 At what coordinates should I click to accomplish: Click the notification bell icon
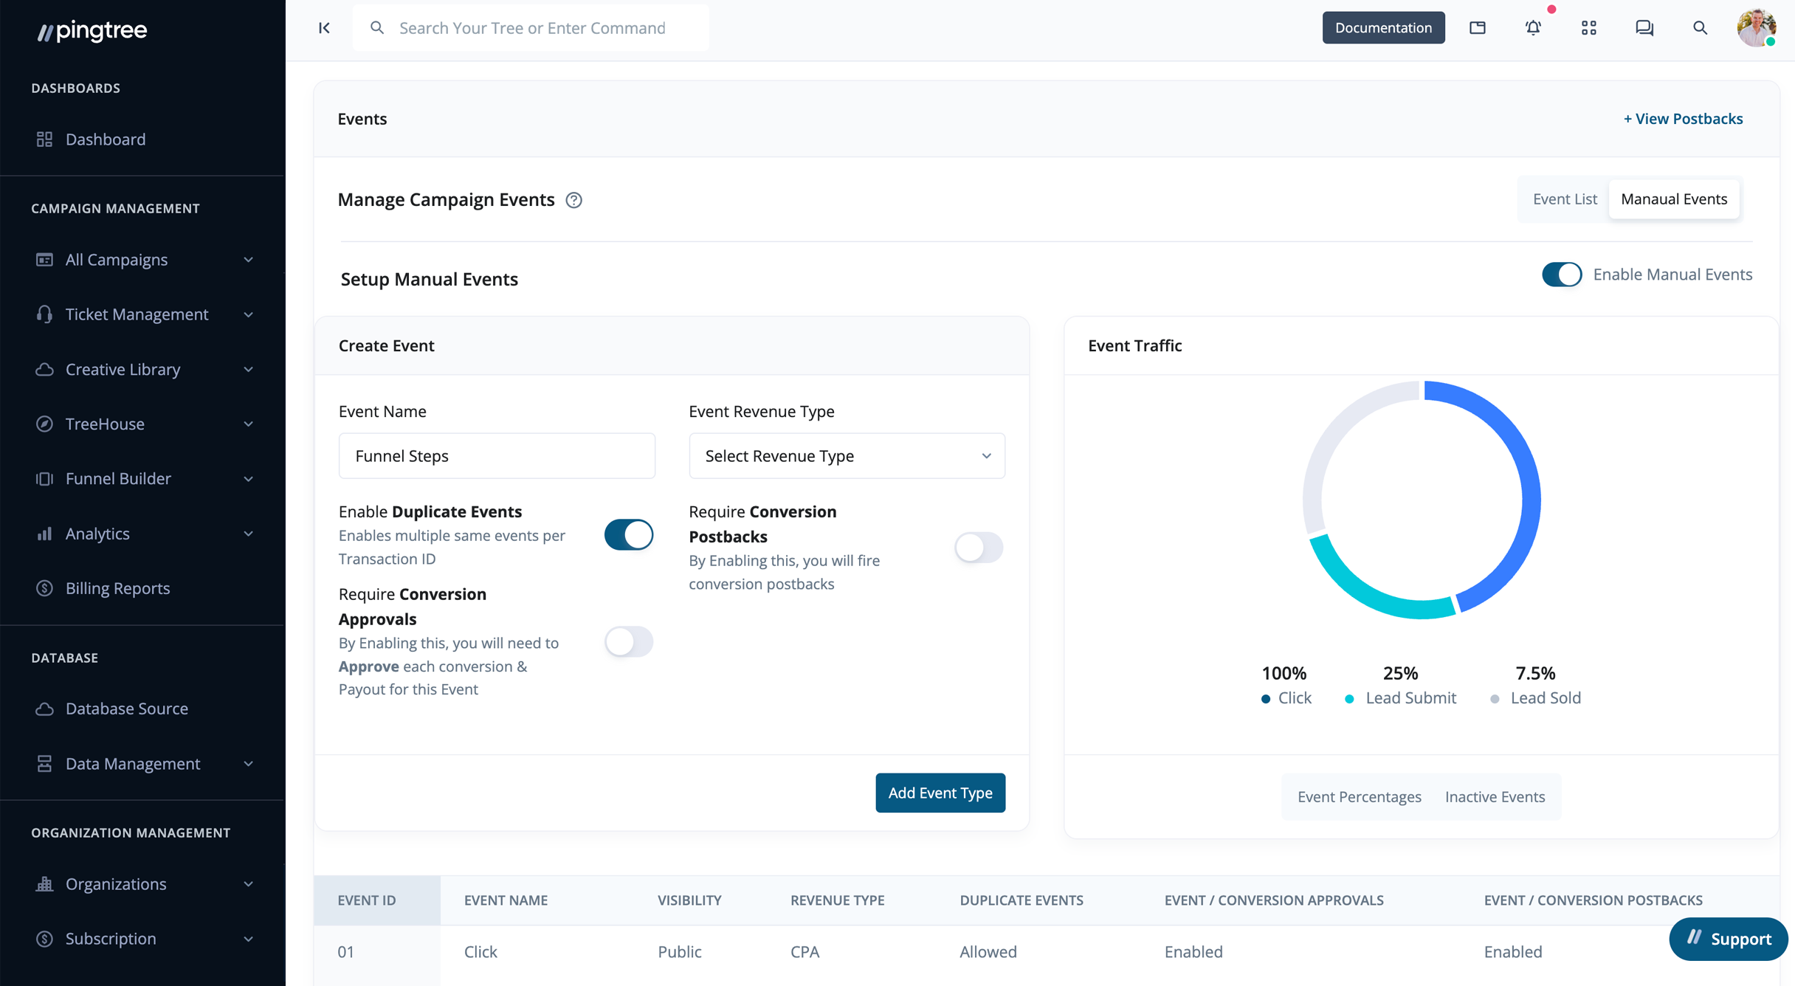coord(1533,28)
